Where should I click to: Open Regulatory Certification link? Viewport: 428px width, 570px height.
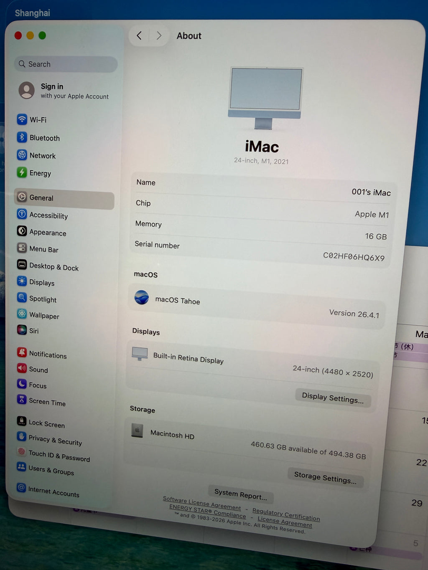coord(286,514)
